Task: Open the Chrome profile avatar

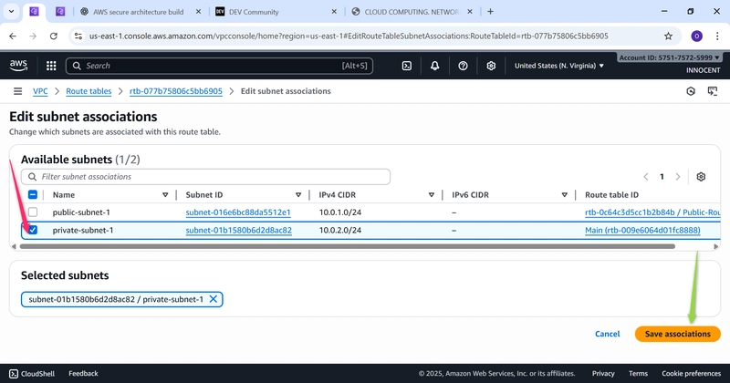Action: click(696, 36)
